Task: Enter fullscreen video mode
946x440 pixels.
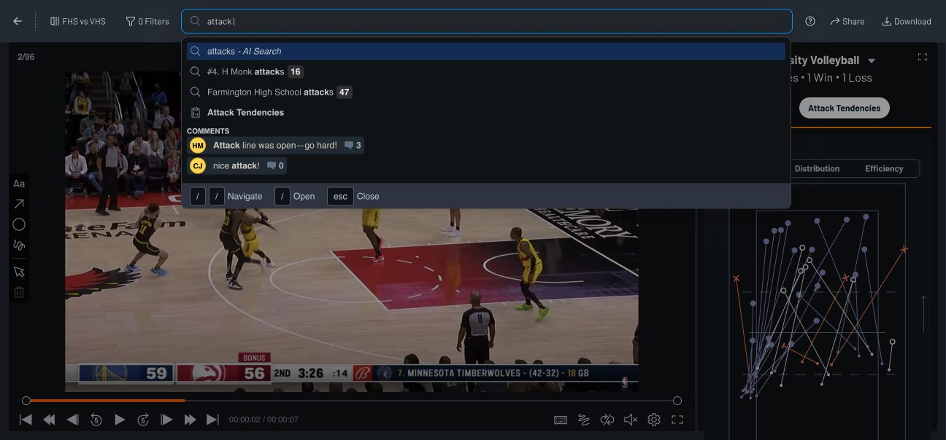Action: tap(677, 420)
